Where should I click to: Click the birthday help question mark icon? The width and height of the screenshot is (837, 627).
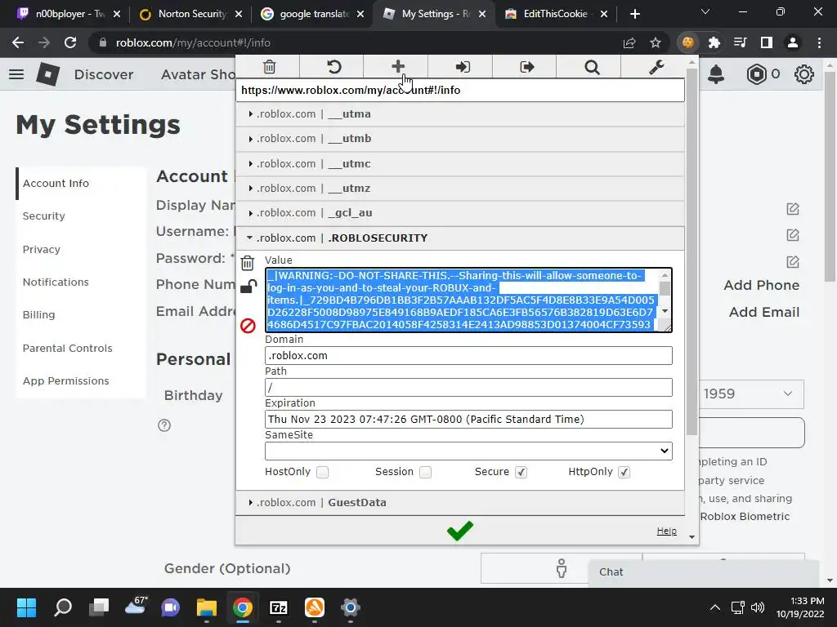click(x=164, y=425)
